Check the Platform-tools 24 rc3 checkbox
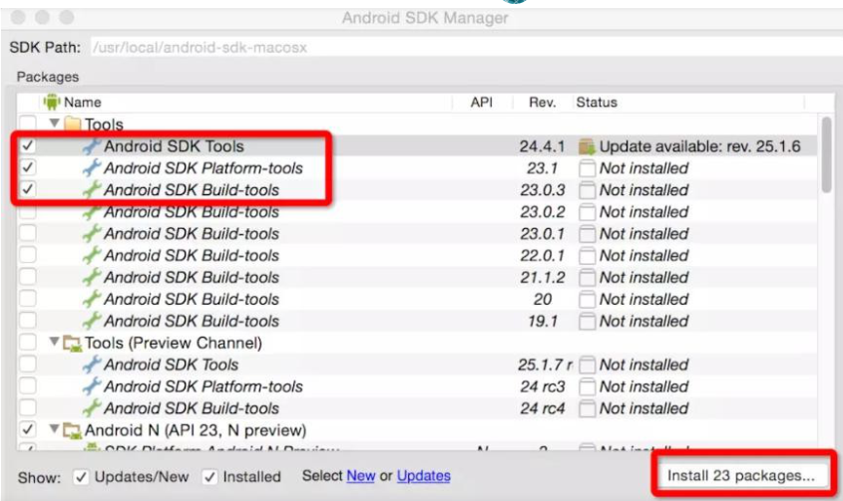The image size is (843, 501). [x=27, y=385]
